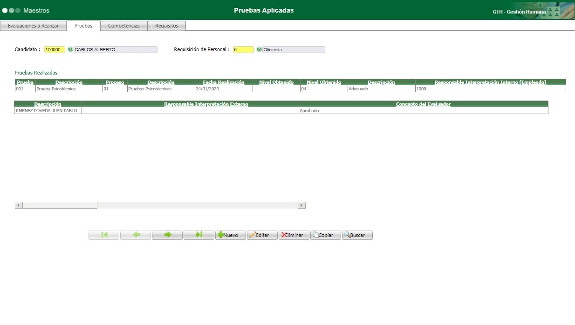Select Nivel Obtenido cell 04
The image size is (575, 325).
pyautogui.click(x=324, y=88)
